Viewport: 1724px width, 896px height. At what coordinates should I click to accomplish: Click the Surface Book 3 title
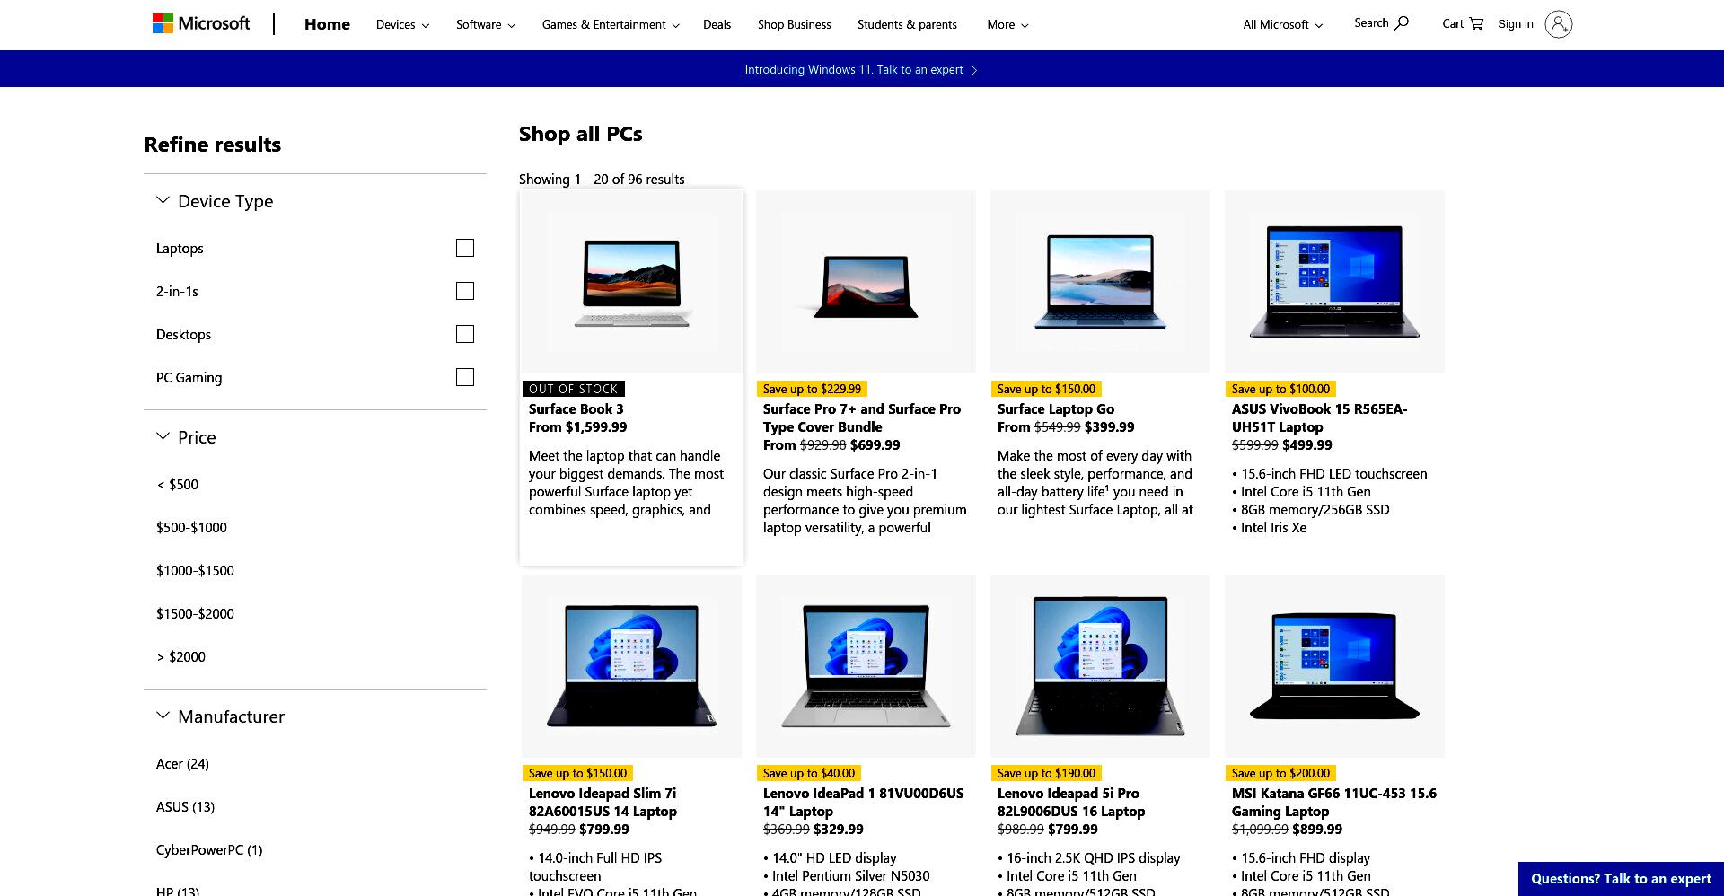click(x=576, y=408)
